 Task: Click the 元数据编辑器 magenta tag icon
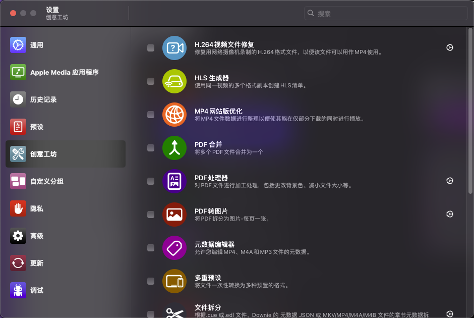click(174, 247)
